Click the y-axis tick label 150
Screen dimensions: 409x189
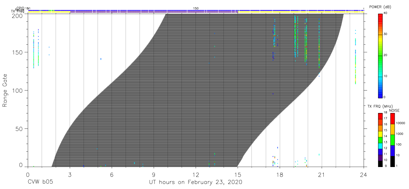coord(17,52)
